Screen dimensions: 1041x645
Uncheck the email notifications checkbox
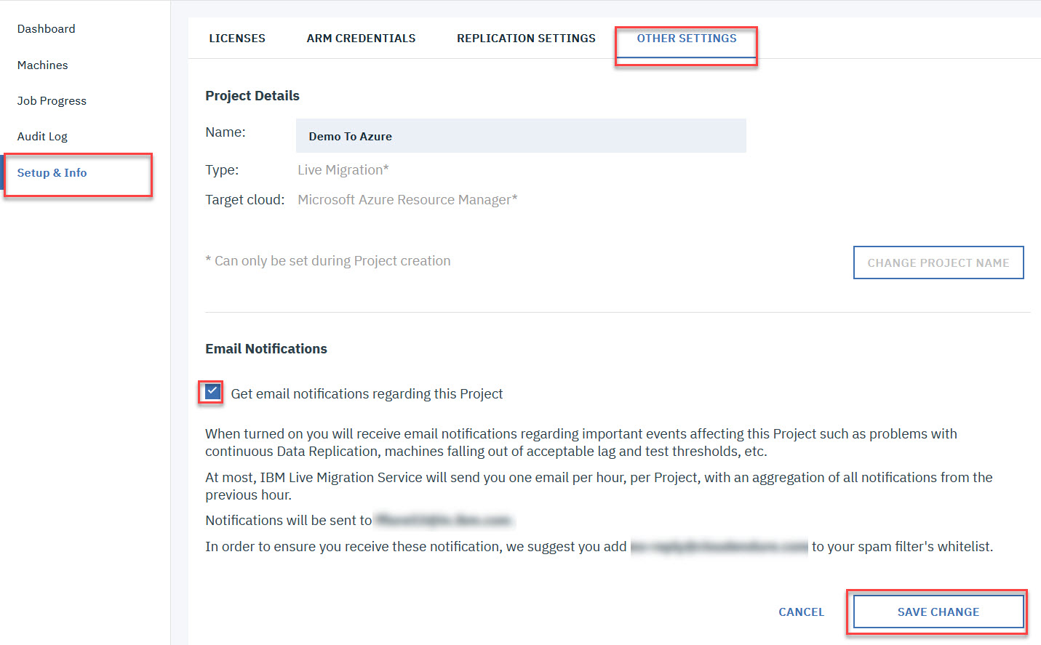point(212,392)
